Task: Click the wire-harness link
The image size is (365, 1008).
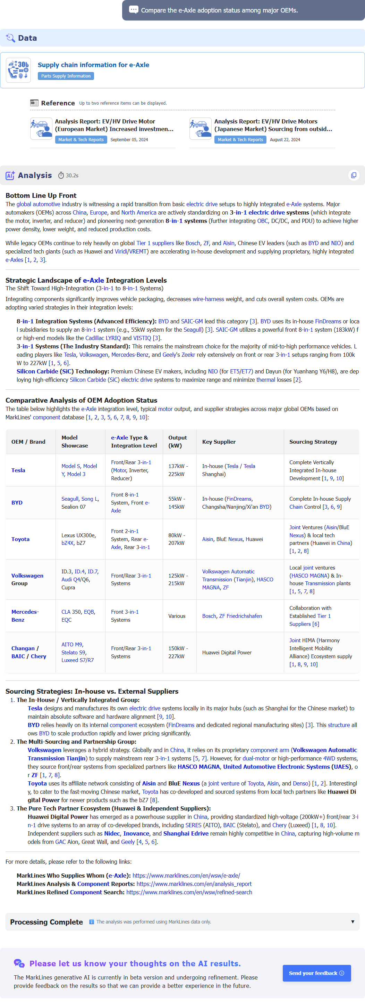Action: [x=208, y=299]
